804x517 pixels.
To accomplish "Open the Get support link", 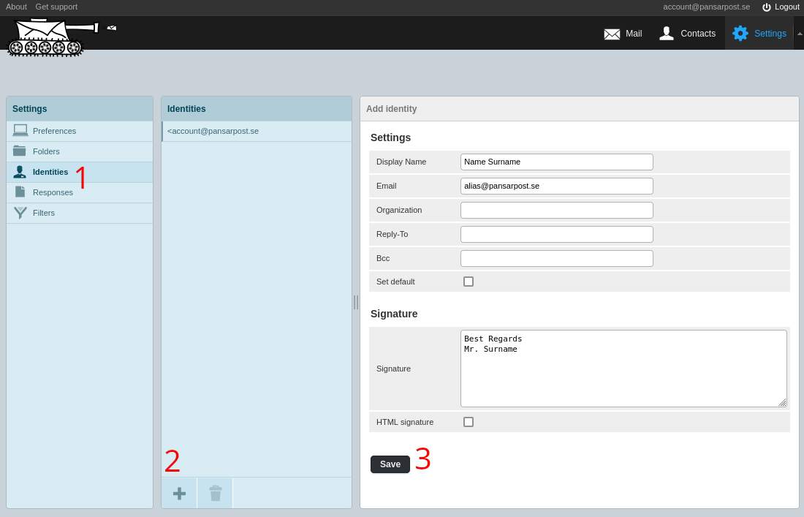I will coord(56,7).
